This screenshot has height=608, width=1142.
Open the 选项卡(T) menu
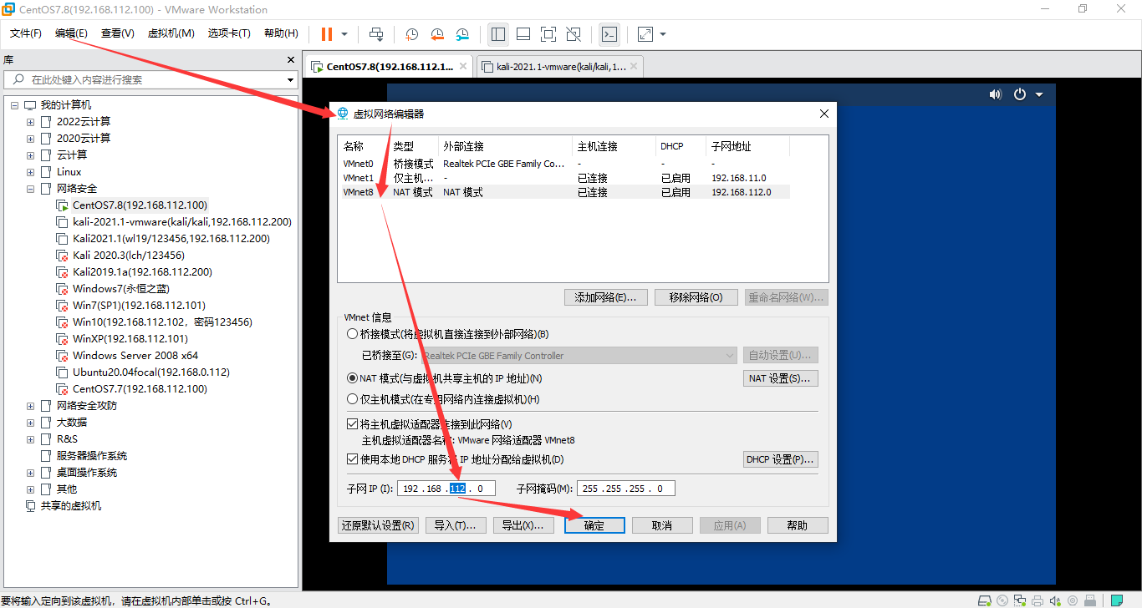(229, 33)
